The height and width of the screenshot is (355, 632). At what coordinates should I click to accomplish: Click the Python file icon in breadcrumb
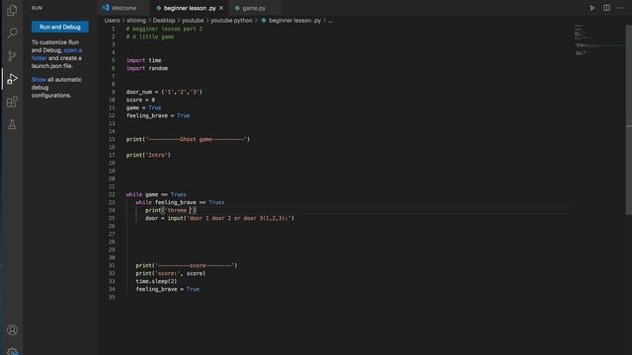(264, 20)
